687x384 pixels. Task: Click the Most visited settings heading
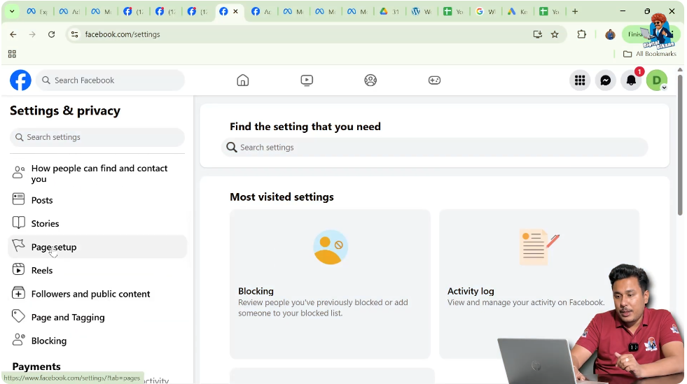click(x=282, y=197)
